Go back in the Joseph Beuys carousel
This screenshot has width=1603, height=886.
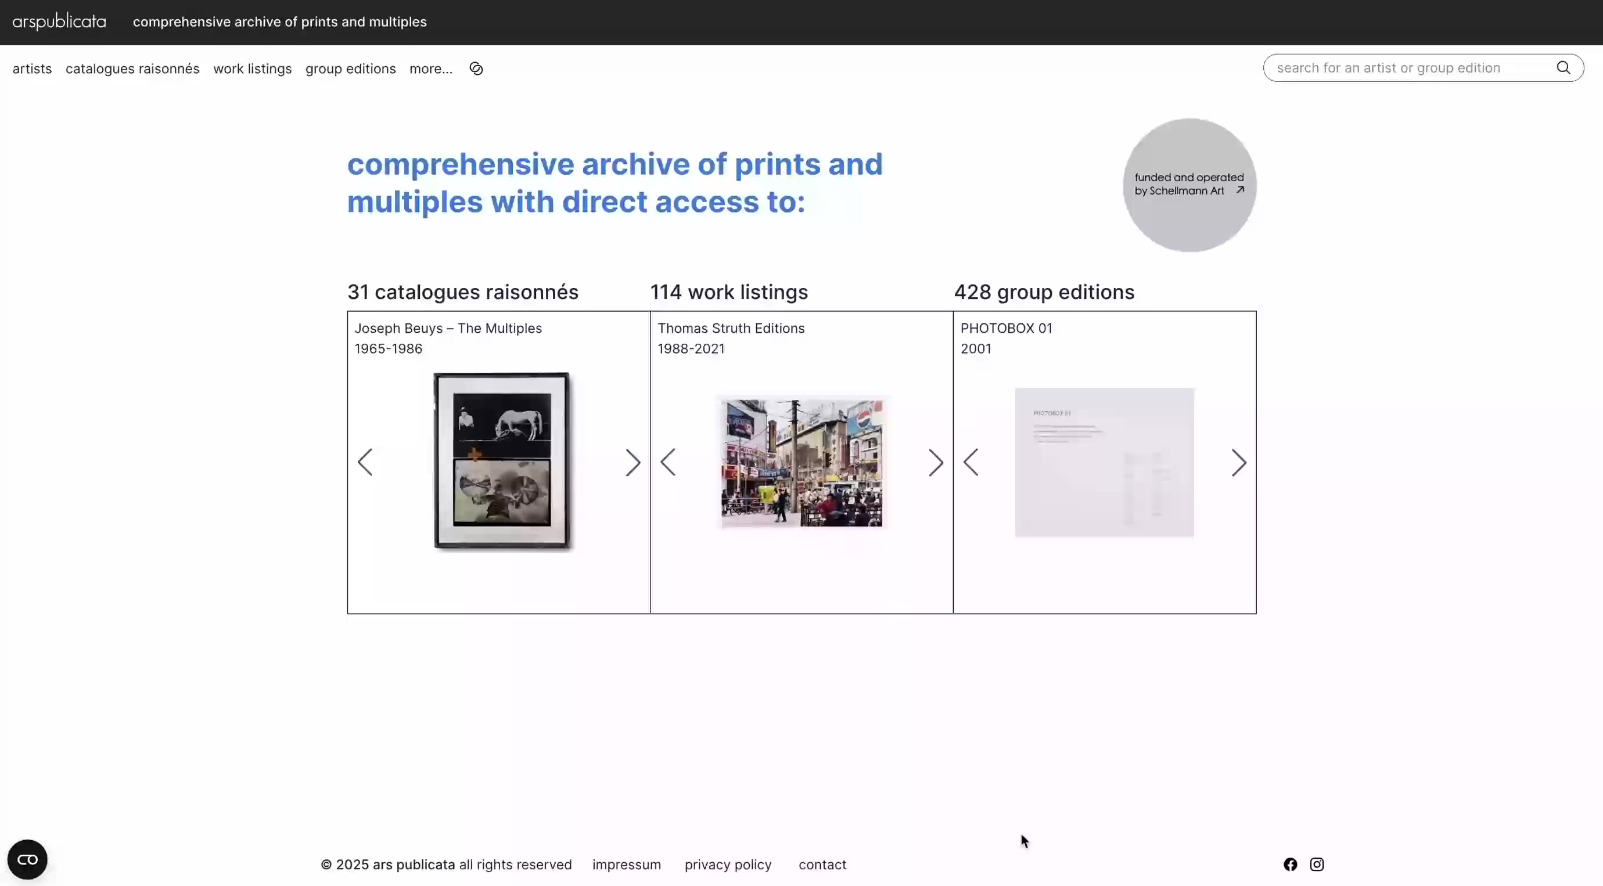366,462
